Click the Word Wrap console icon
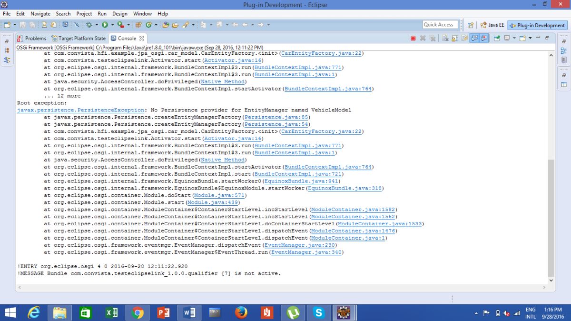The height and width of the screenshot is (321, 571). (464, 38)
